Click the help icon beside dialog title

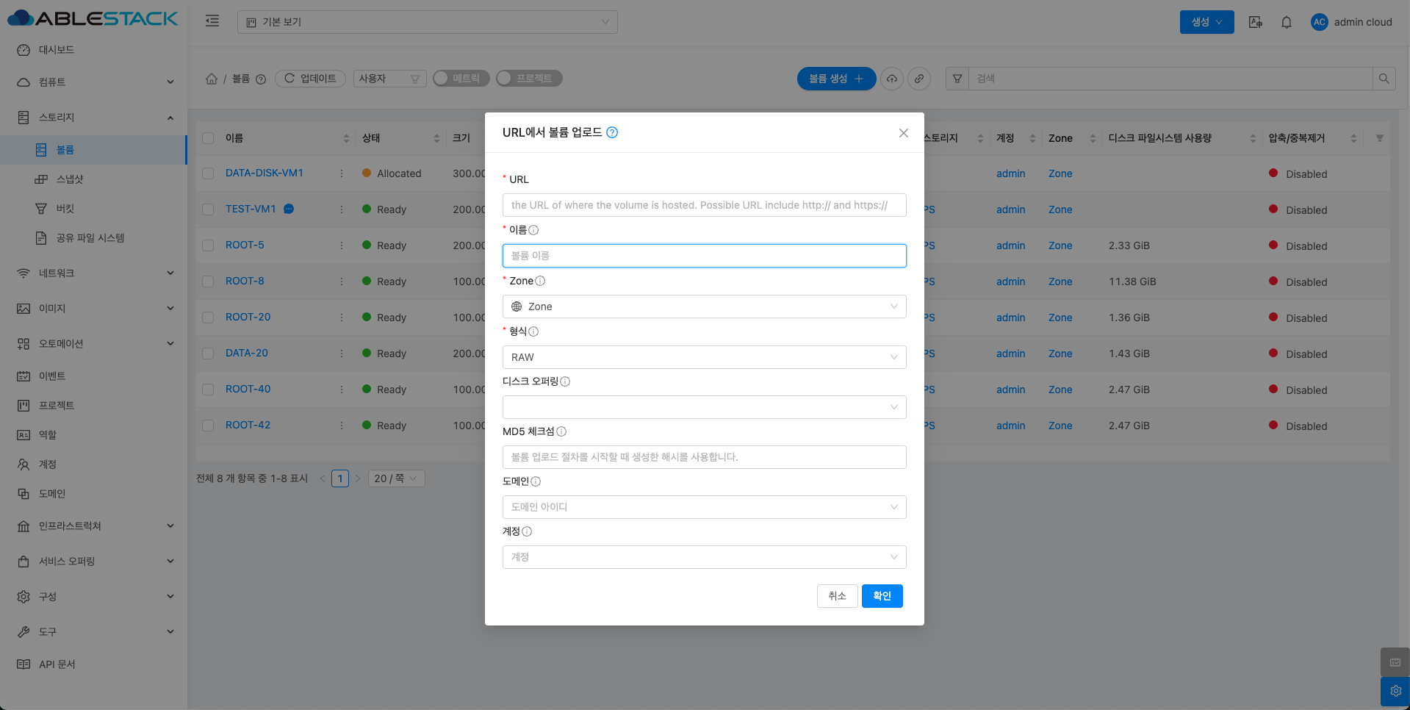tap(612, 132)
